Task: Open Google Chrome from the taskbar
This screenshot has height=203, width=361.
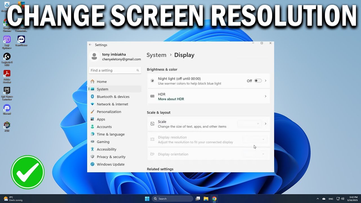Action: [x=214, y=199]
